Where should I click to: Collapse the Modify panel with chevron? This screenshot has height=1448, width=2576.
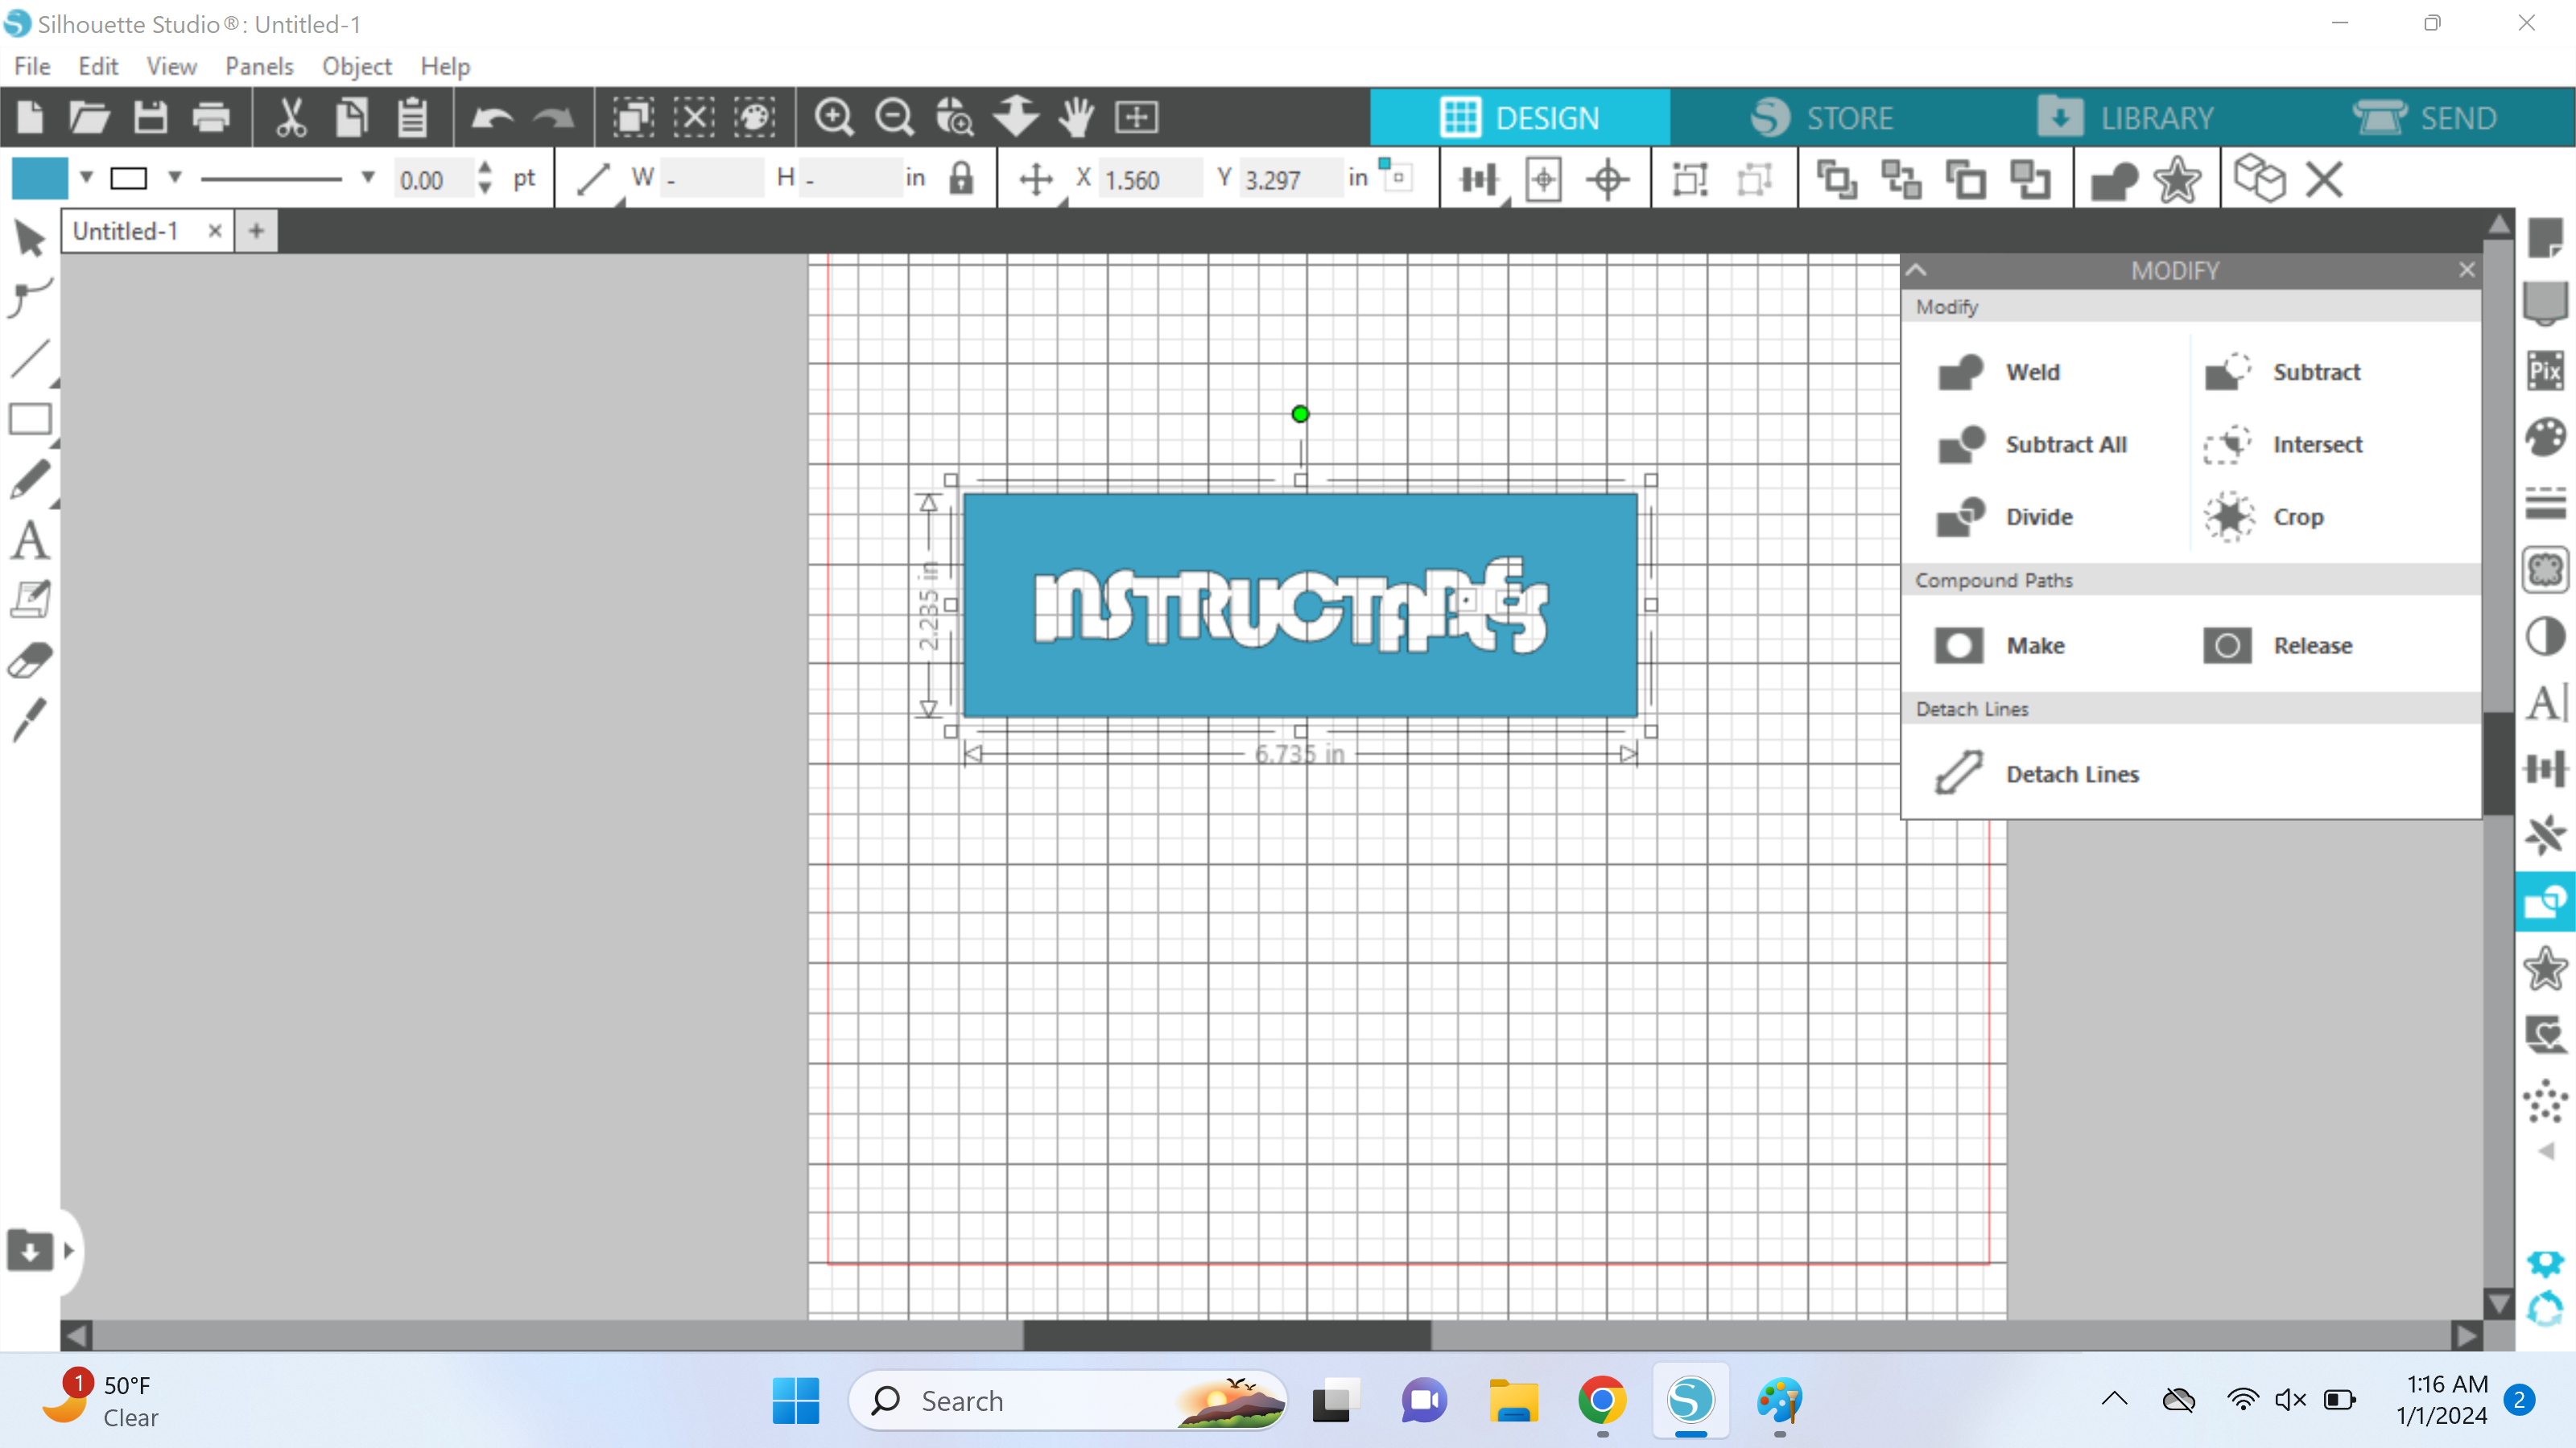point(1916,269)
